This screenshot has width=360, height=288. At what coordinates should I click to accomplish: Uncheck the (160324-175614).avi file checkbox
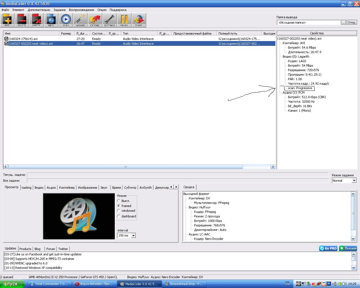[6, 39]
